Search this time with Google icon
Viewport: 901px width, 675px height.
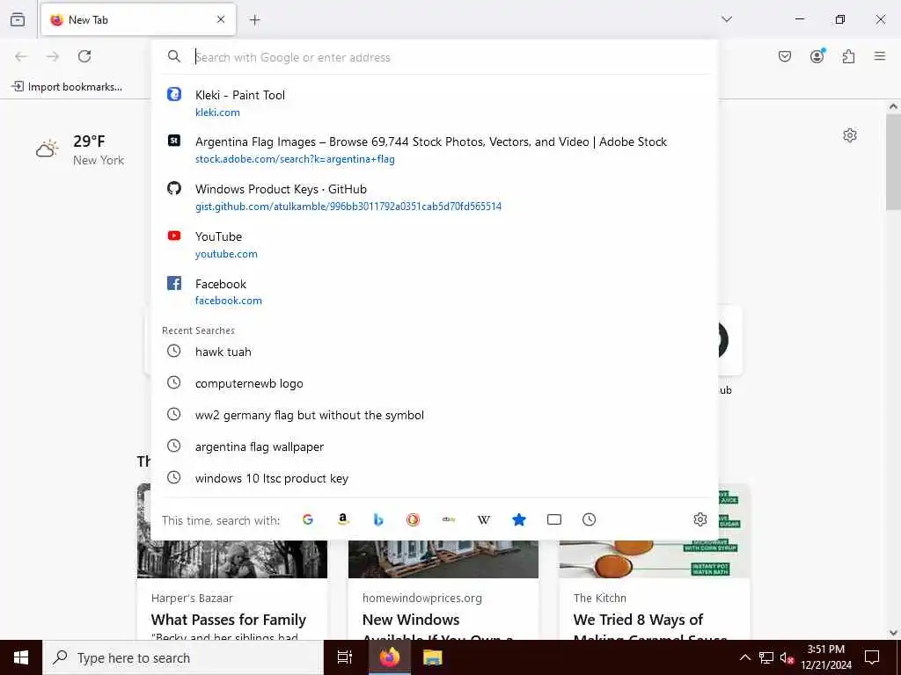point(308,519)
